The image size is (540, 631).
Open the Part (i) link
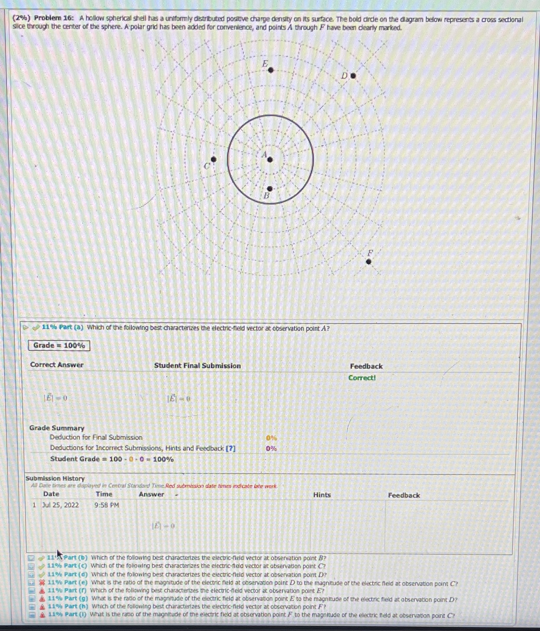(x=67, y=615)
